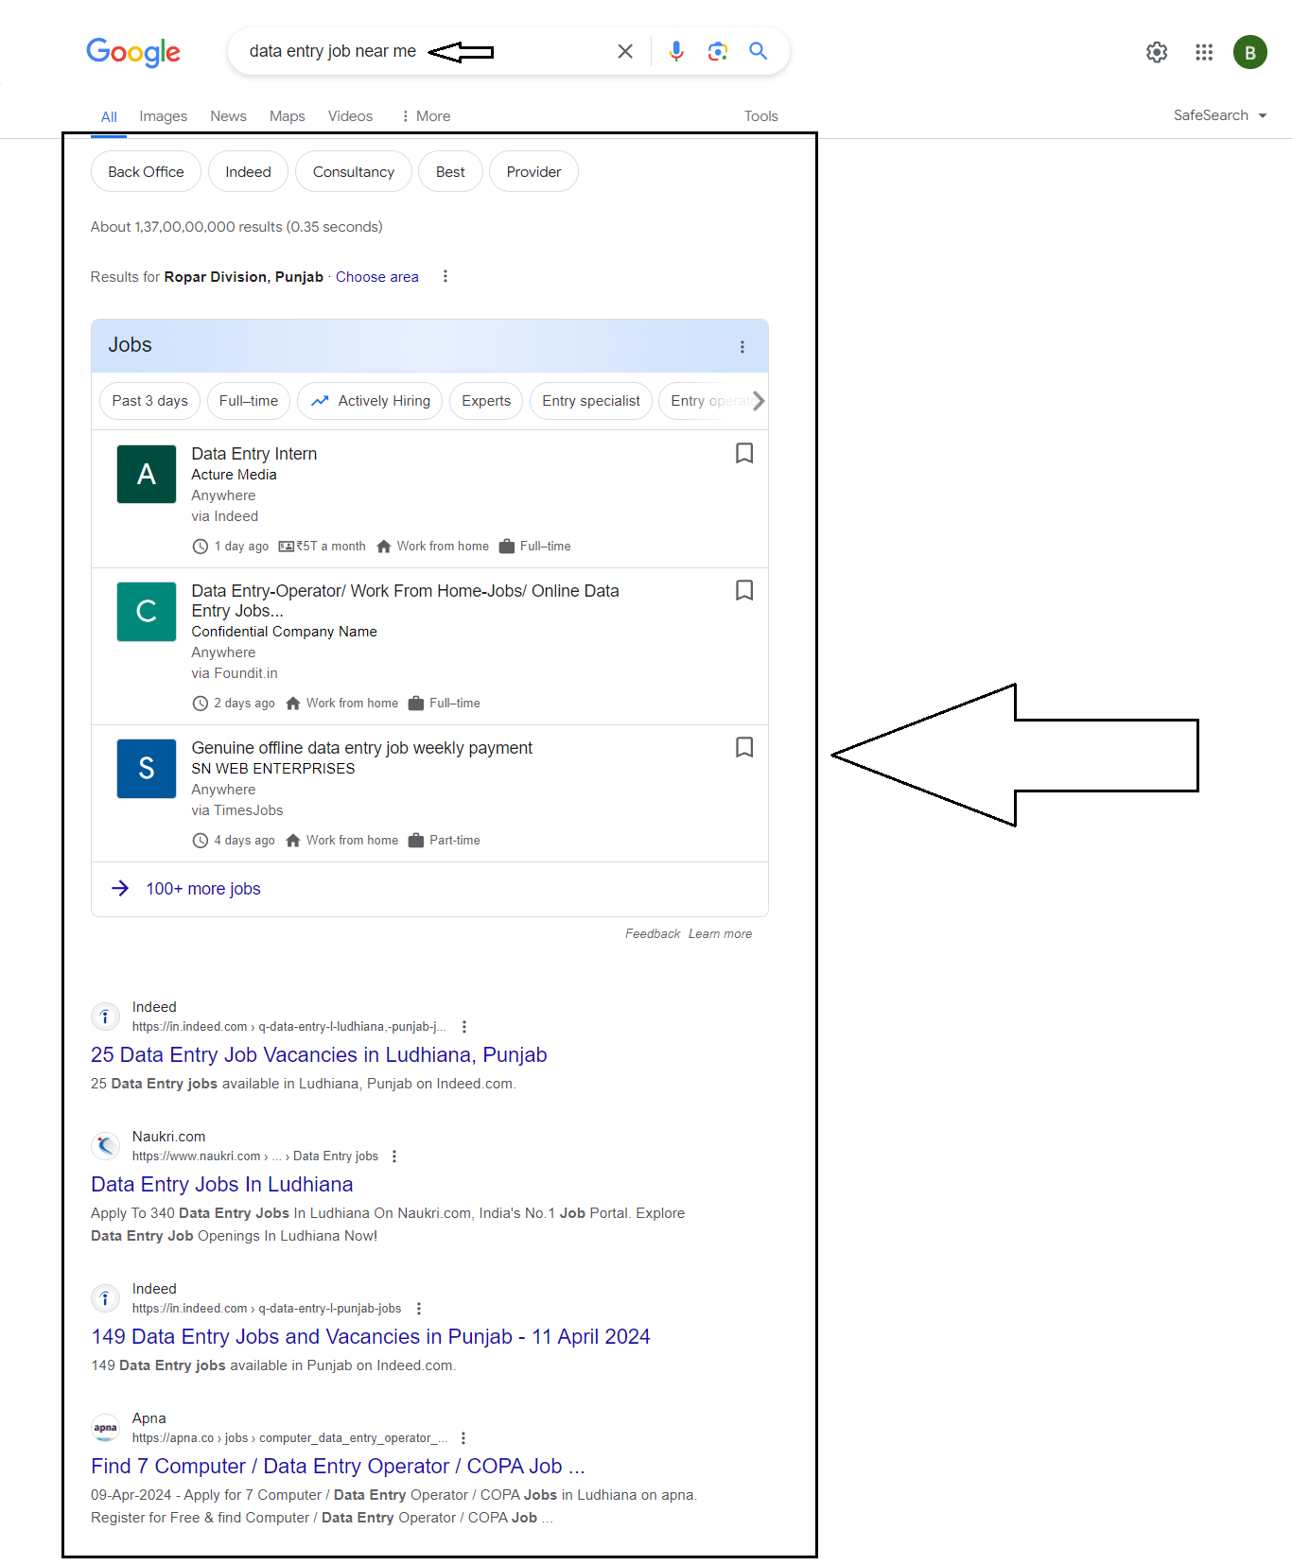Image resolution: width=1292 pixels, height=1565 pixels.
Task: Filter jobs by Past 3 days
Action: tap(149, 401)
